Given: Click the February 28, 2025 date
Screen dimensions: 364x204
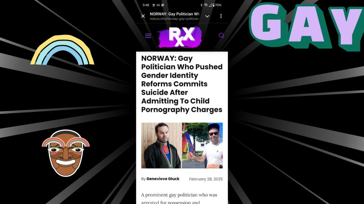Looking at the screenshot, I should [x=206, y=179].
